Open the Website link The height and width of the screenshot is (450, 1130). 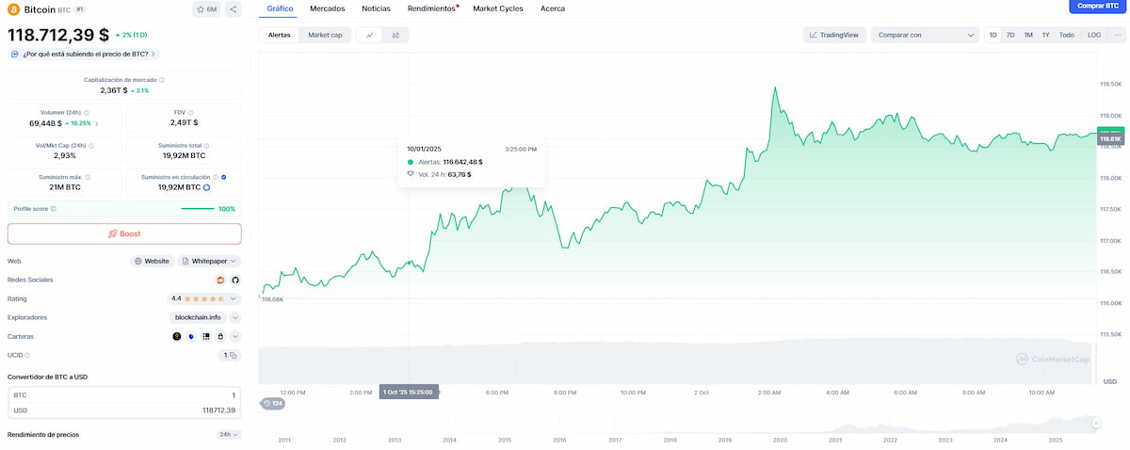152,261
